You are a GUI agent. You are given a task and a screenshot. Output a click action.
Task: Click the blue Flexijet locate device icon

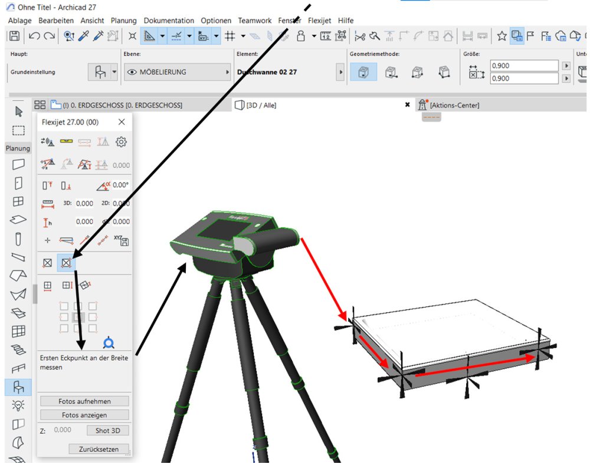pyautogui.click(x=109, y=342)
